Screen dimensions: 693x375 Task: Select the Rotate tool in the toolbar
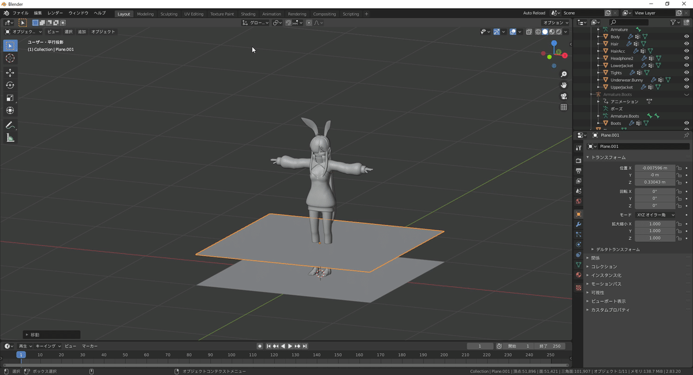click(10, 85)
